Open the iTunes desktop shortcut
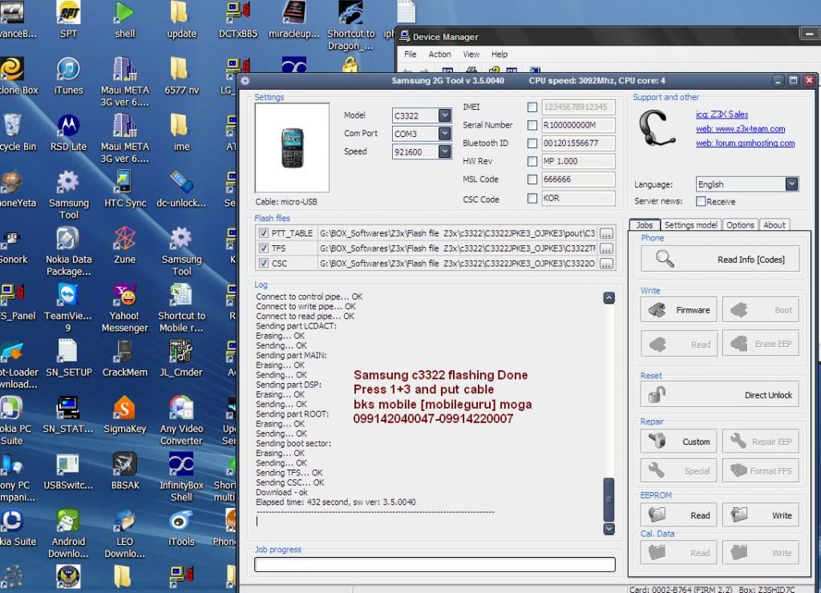Viewport: 821px width, 593px height. pyautogui.click(x=68, y=76)
